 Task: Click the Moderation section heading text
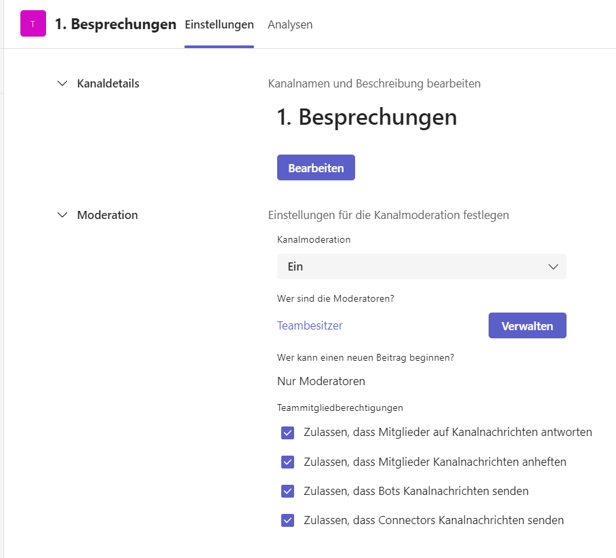(x=107, y=215)
